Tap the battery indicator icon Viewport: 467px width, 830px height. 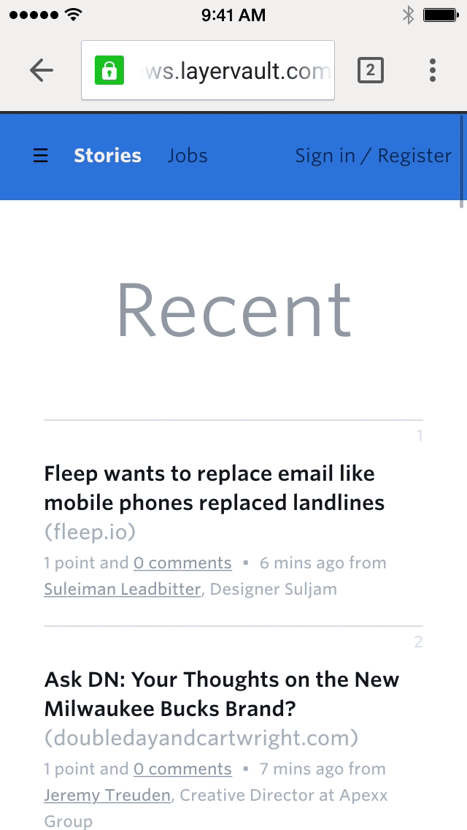(440, 15)
